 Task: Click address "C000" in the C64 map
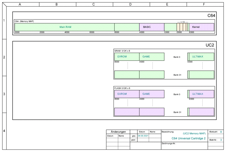(167, 32)
